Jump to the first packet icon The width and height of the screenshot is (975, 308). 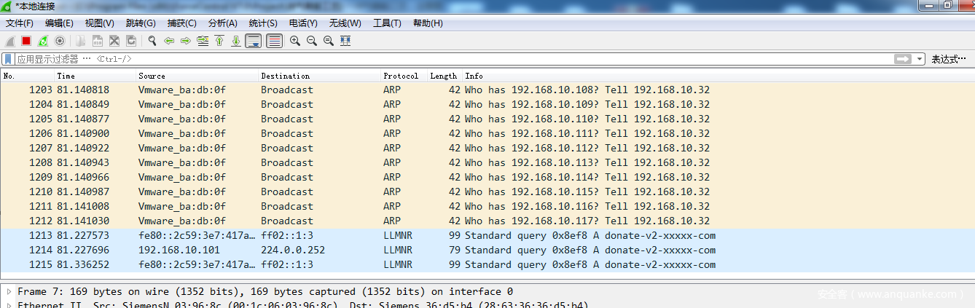tap(219, 41)
